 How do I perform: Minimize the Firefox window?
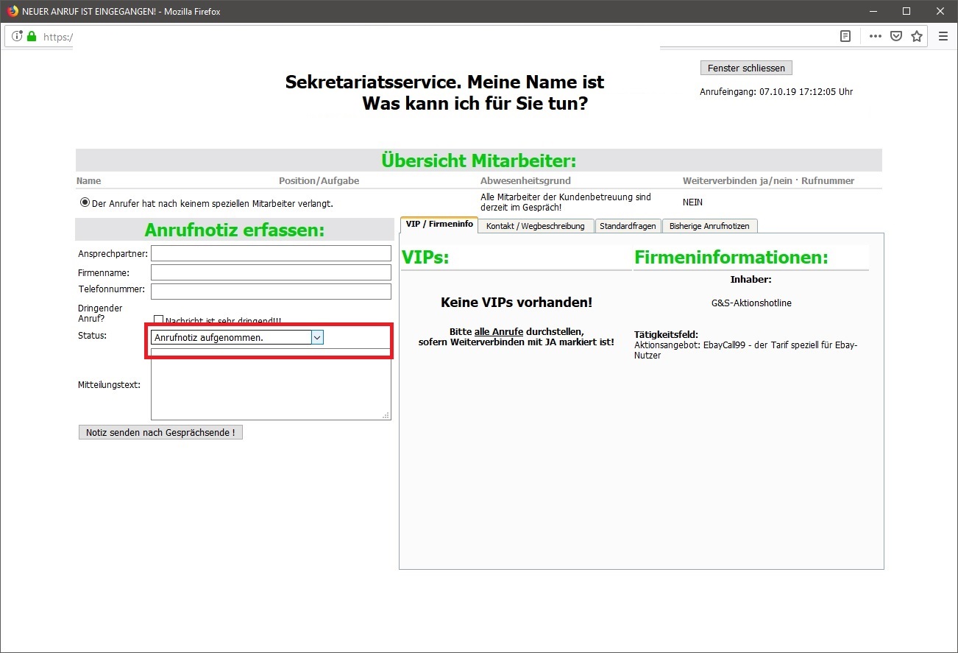(873, 11)
